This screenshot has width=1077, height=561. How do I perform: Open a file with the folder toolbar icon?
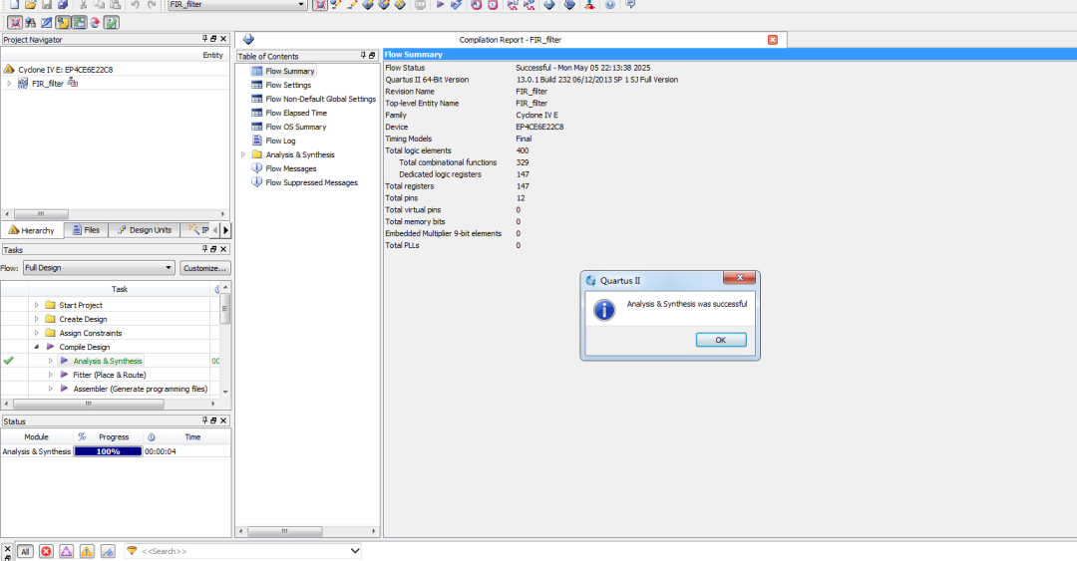30,4
